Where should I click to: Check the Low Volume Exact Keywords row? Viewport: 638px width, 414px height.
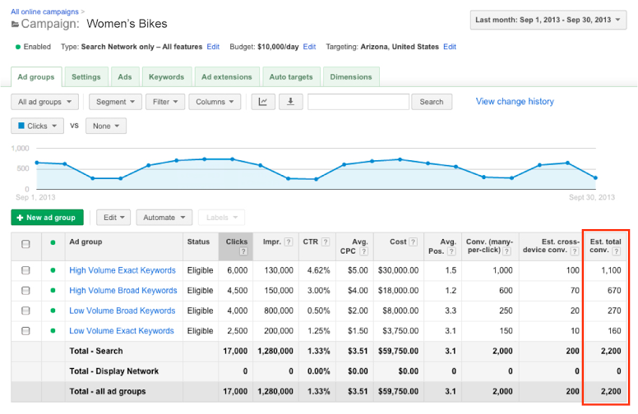click(x=25, y=331)
